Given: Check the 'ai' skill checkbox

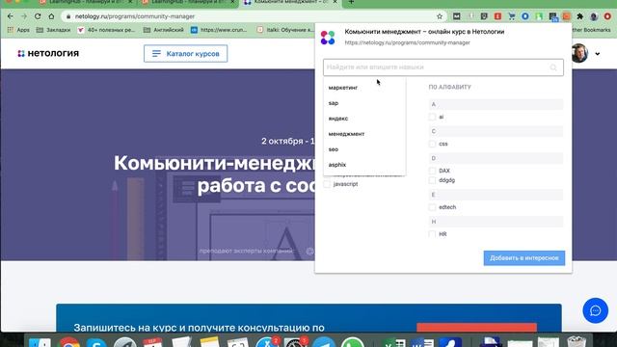Looking at the screenshot, I should coord(432,117).
